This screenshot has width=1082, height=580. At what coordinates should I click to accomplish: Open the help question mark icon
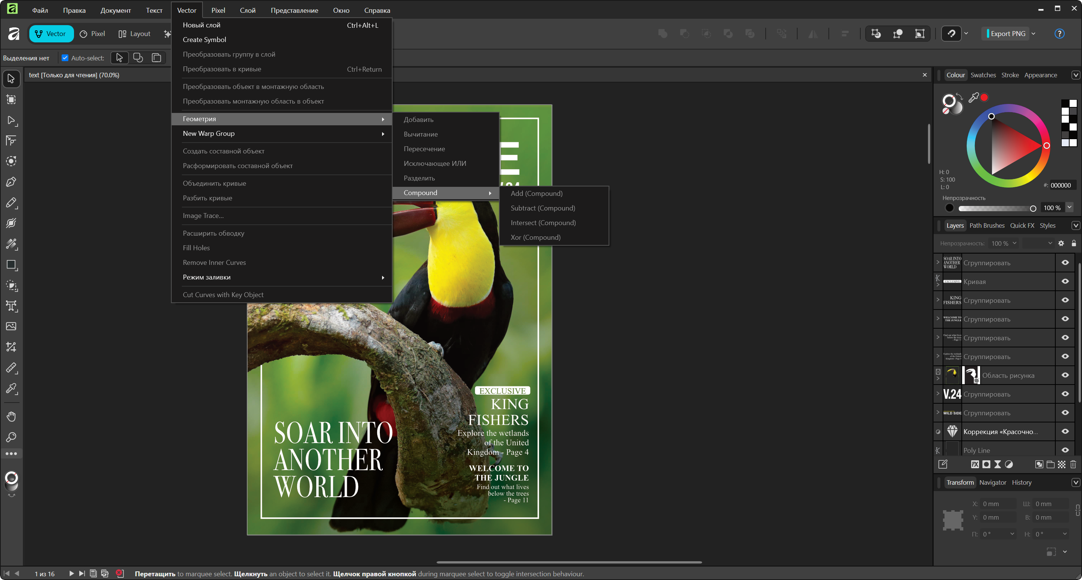coord(1059,34)
